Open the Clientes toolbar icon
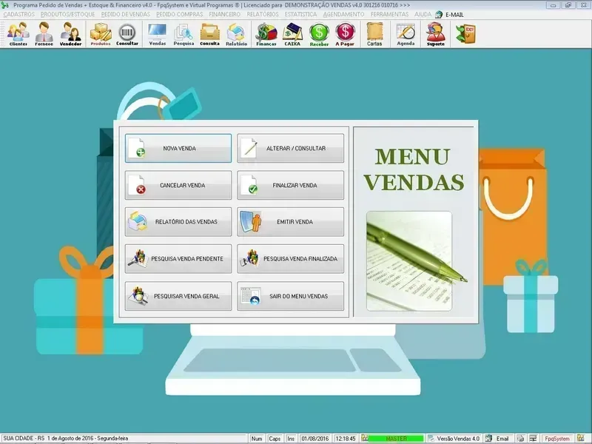This screenshot has width=592, height=444. 18,34
